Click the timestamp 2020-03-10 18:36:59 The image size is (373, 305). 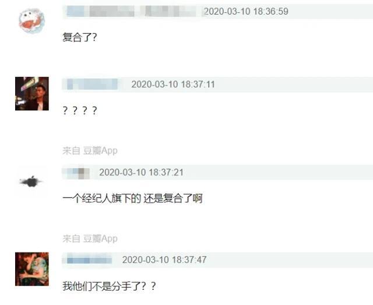[x=246, y=11]
